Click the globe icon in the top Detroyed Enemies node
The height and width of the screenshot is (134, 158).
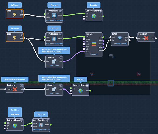[93, 16]
